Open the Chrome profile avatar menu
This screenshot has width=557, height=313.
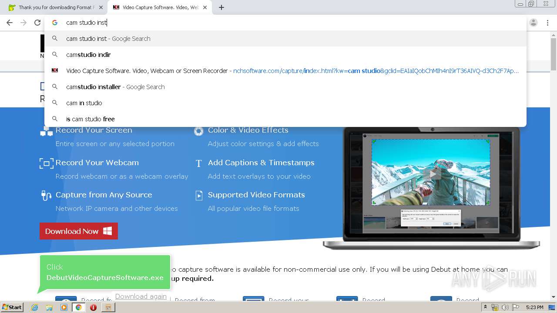534,23
